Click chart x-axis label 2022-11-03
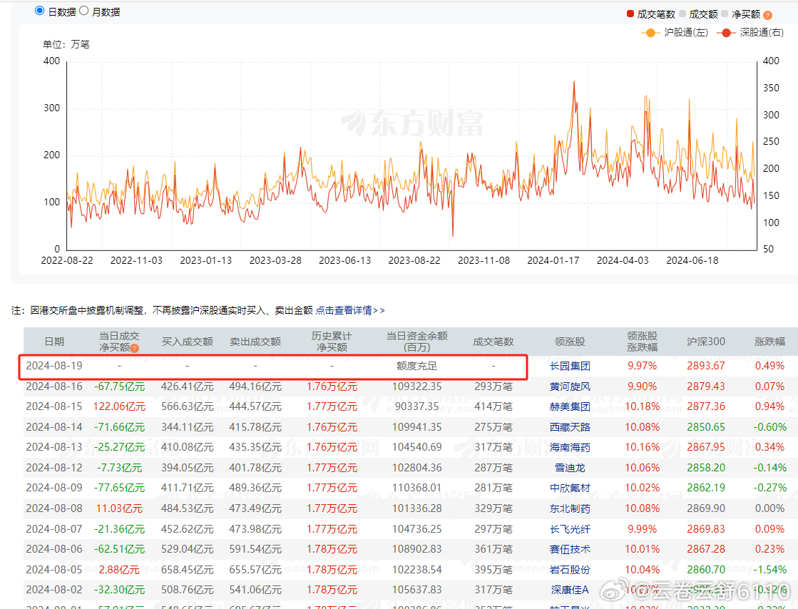Viewport: 798px width, 609px height. point(136,260)
